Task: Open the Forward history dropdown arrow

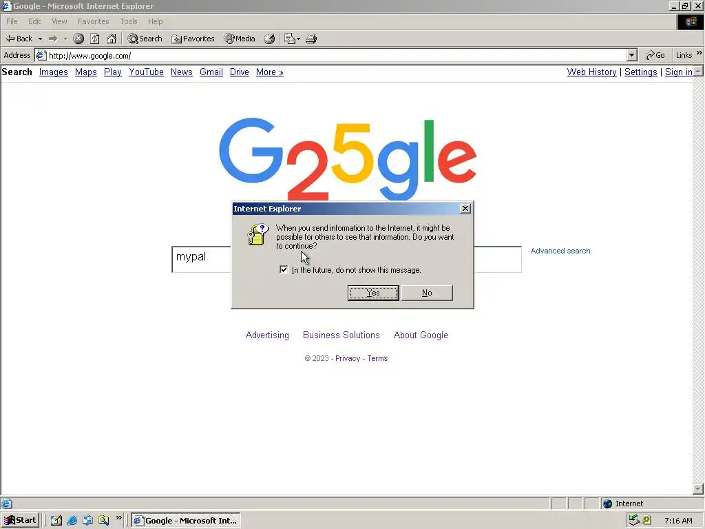Action: point(65,39)
